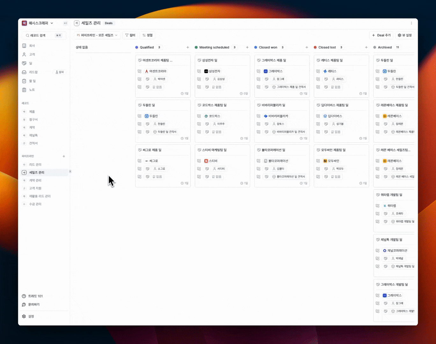The width and height of the screenshot is (436, 344).
Task: Click the 할 일 clipboard check icon
Action: pyautogui.click(x=24, y=81)
